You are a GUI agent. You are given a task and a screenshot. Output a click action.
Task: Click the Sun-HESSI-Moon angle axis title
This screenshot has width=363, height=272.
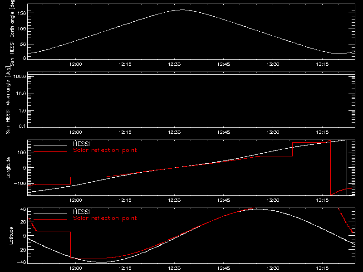coord(8,100)
